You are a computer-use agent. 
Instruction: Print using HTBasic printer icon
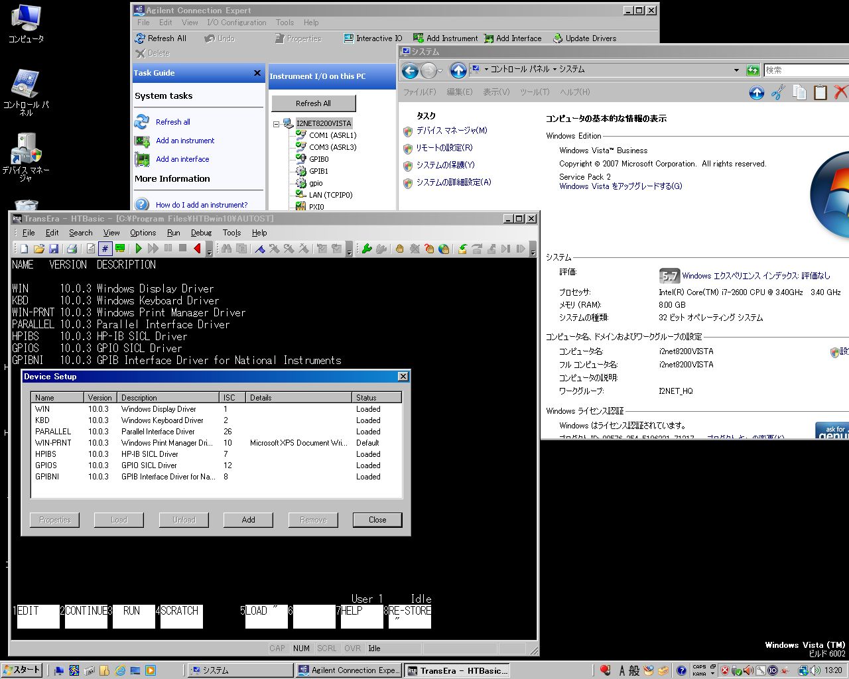pyautogui.click(x=72, y=249)
